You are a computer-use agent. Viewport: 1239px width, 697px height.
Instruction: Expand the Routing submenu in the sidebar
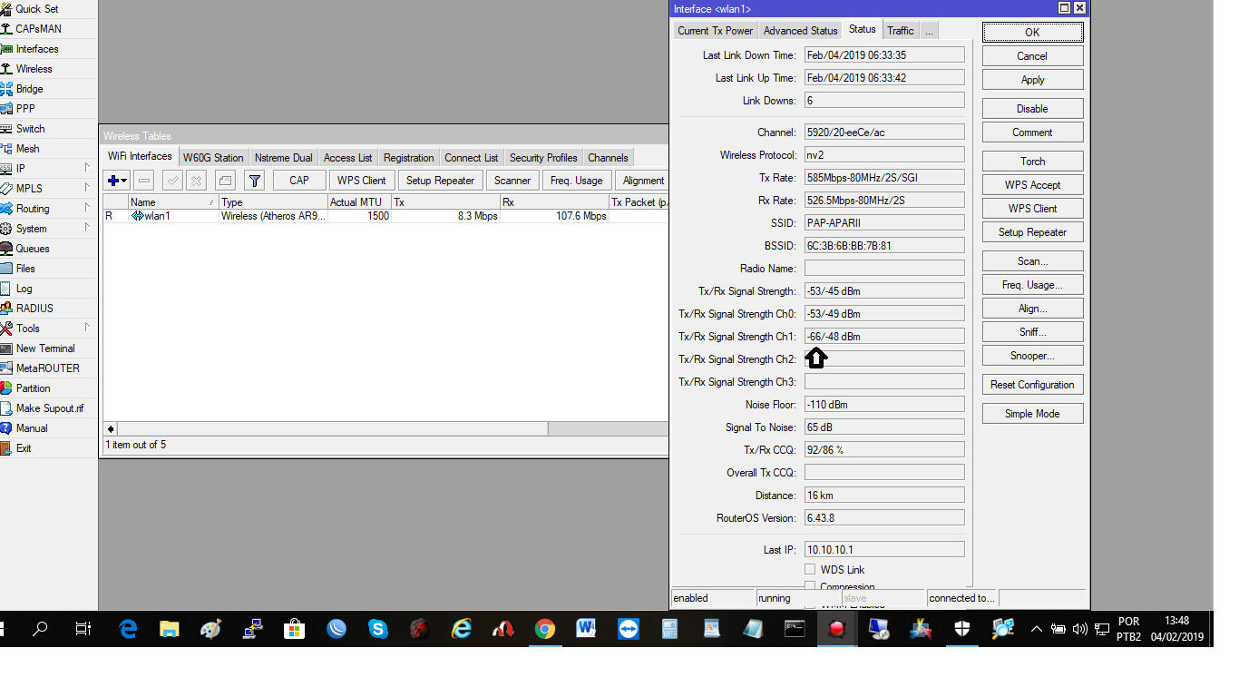(x=87, y=208)
